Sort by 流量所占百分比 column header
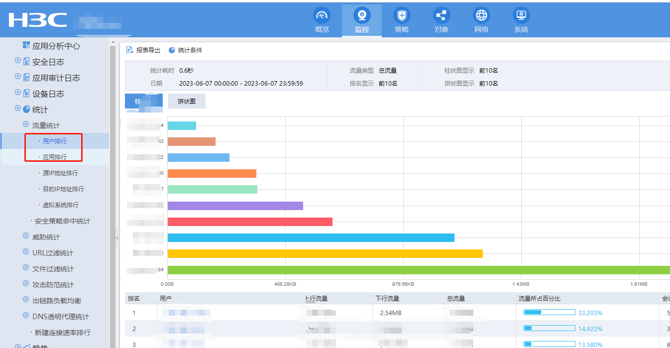 [x=539, y=299]
